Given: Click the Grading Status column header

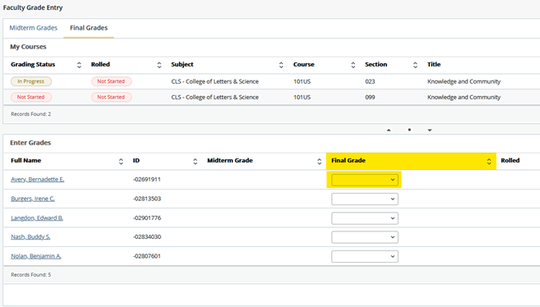Looking at the screenshot, I should 33,64.
